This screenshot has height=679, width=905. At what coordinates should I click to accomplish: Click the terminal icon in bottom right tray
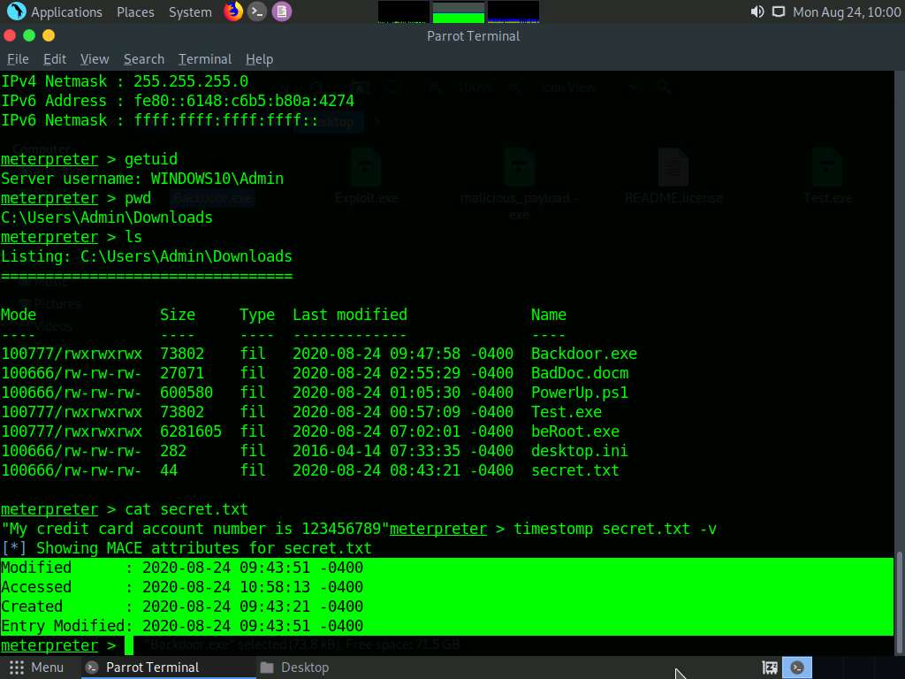pos(797,668)
